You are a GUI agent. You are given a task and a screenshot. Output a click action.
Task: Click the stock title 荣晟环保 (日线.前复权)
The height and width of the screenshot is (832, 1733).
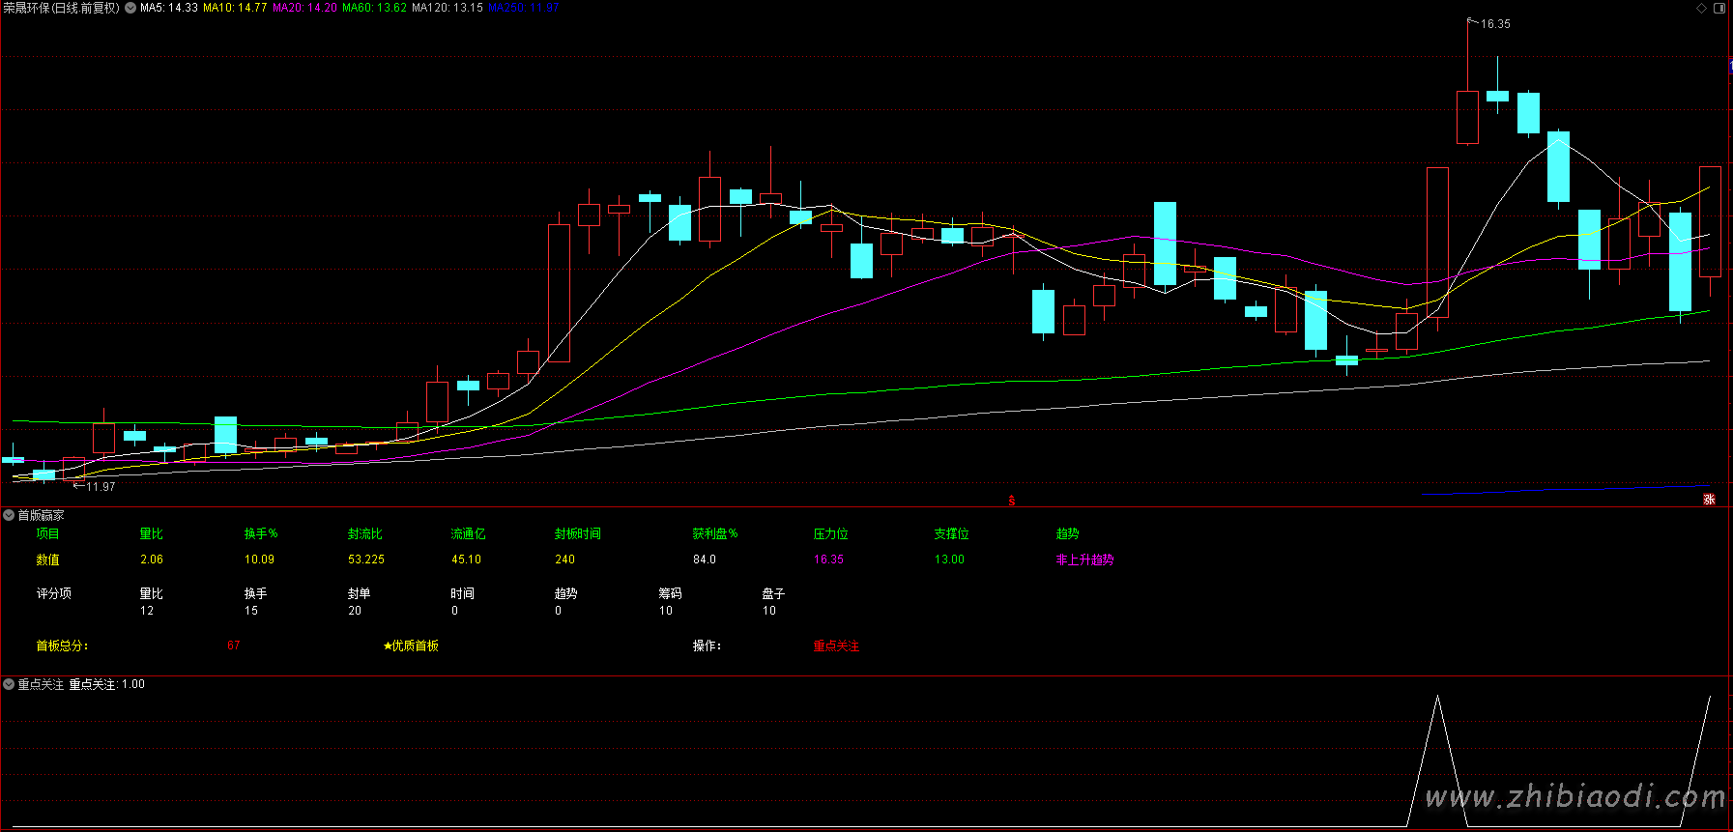click(x=61, y=8)
